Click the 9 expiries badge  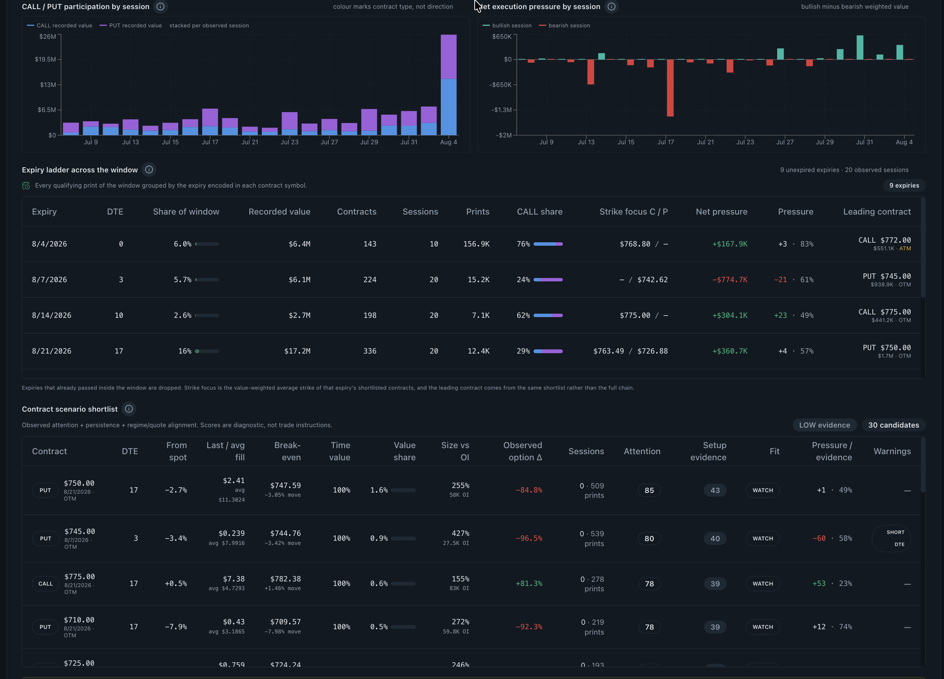[x=904, y=185]
